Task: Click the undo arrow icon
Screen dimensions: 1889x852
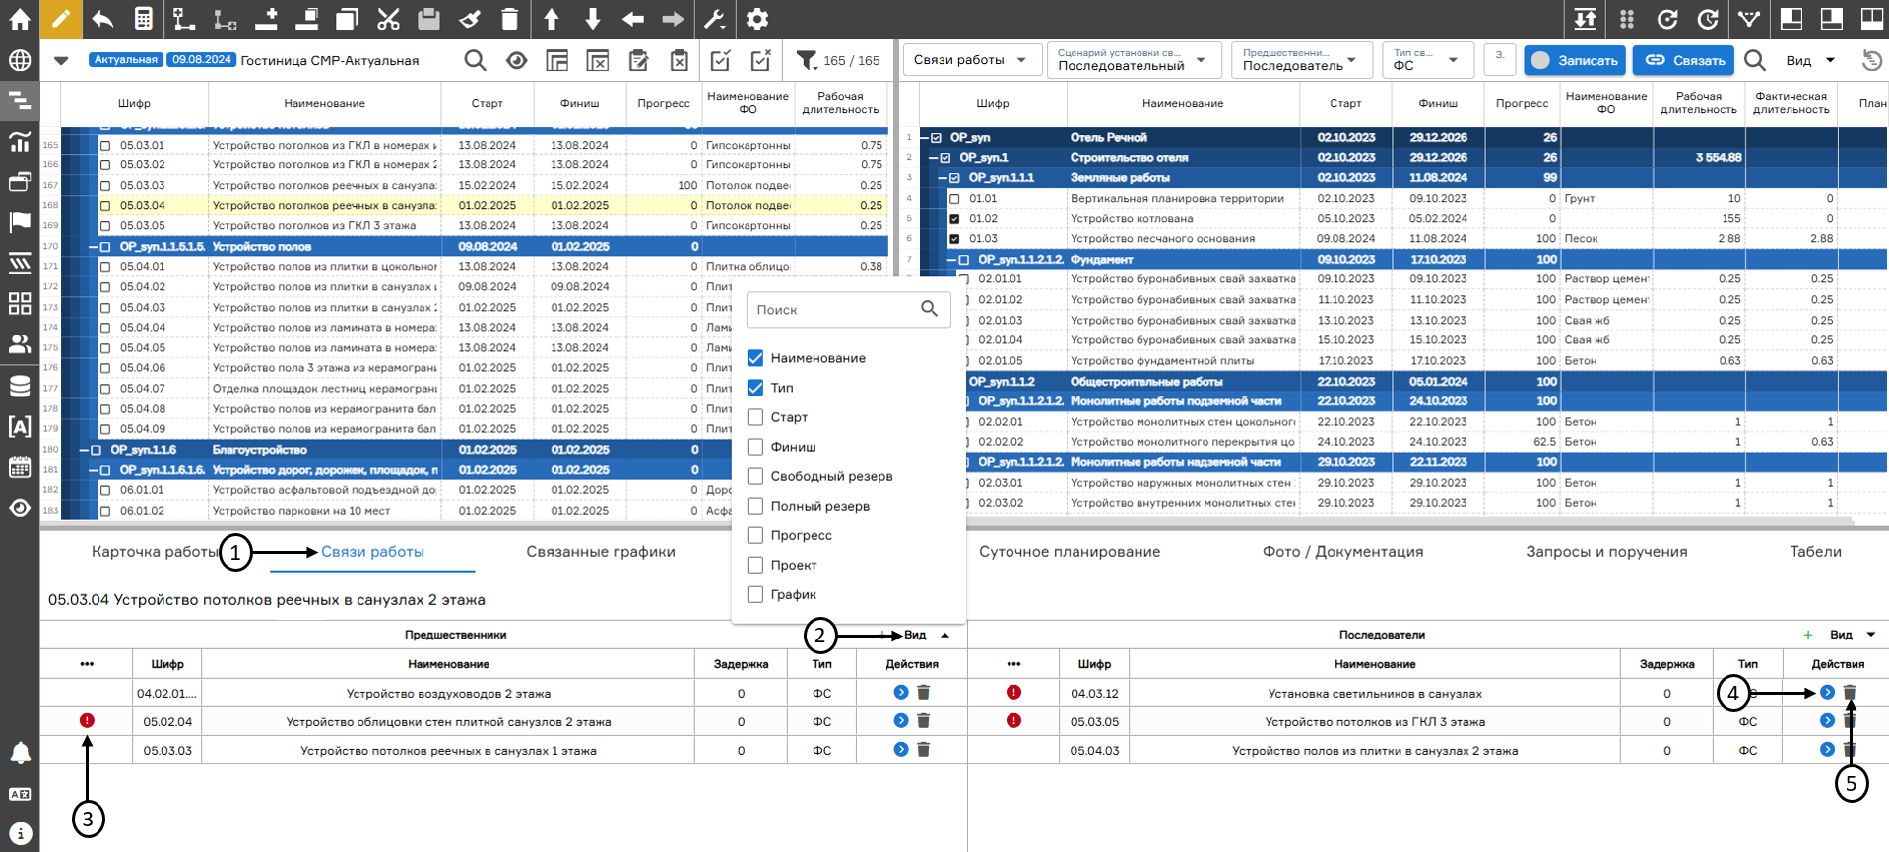Action: 102,19
